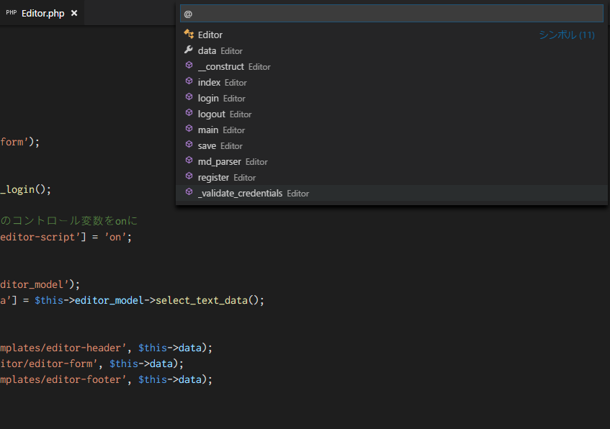Image resolution: width=610 pixels, height=429 pixels.
Task: Click the wrench icon beside data
Action: (189, 50)
